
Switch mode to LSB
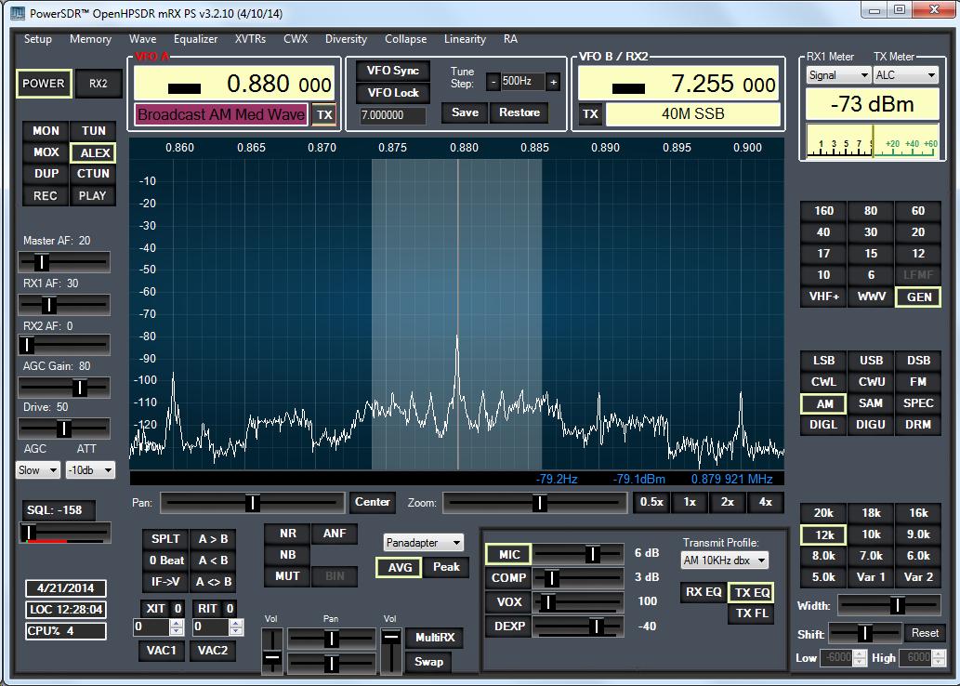pos(823,361)
